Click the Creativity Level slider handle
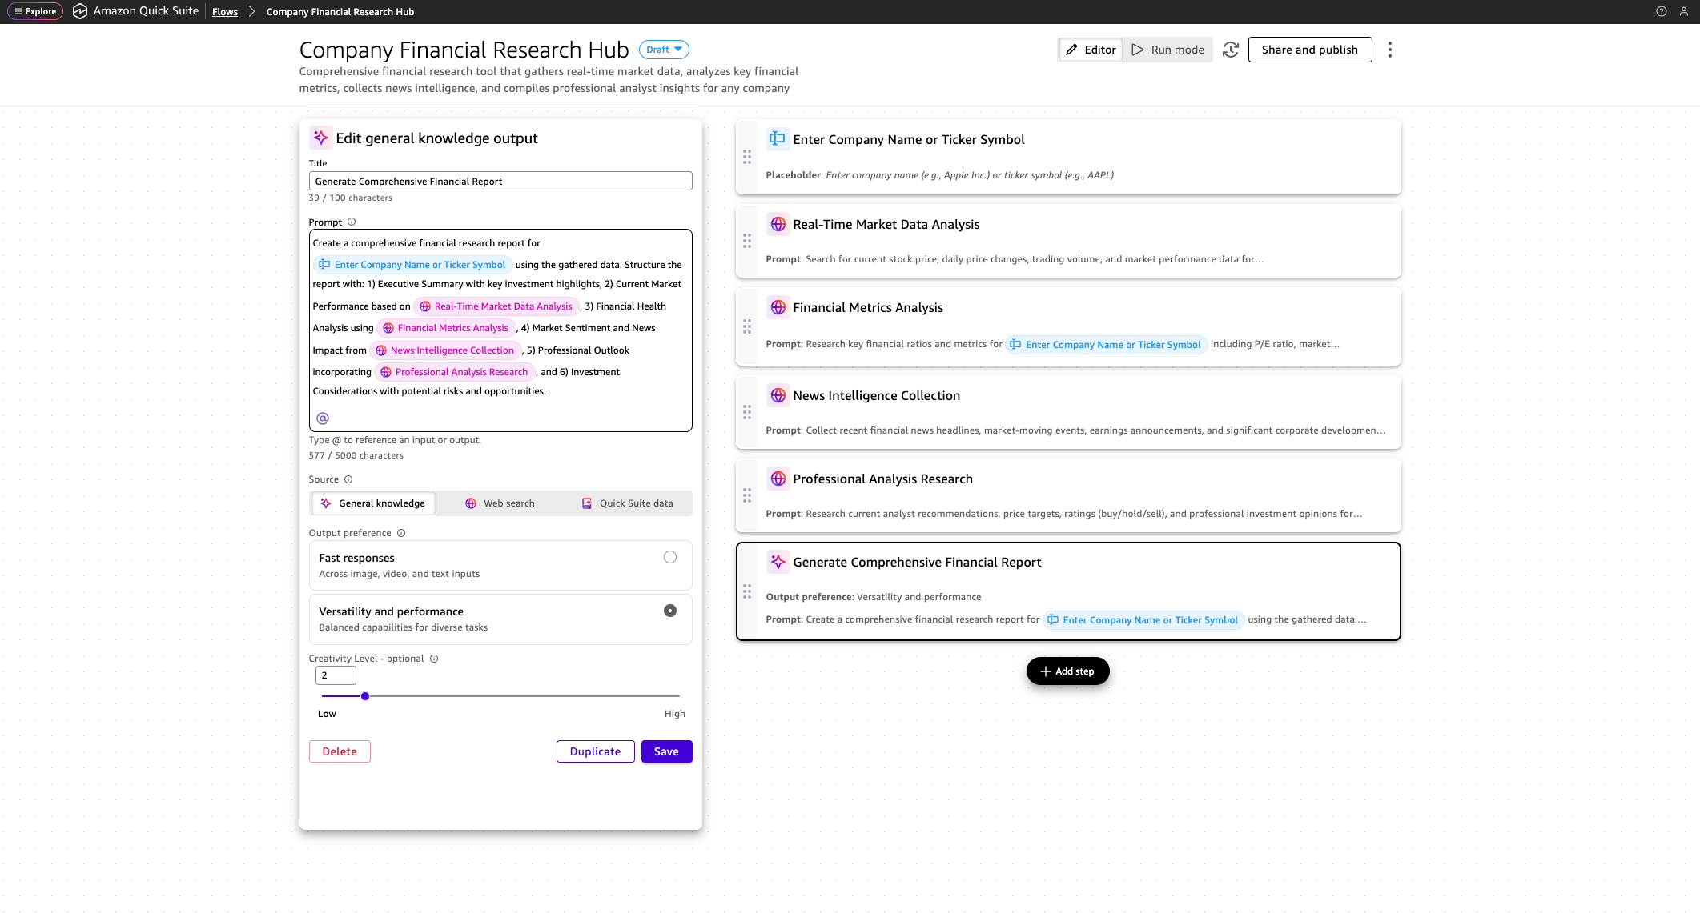The image size is (1700, 913). [x=365, y=696]
